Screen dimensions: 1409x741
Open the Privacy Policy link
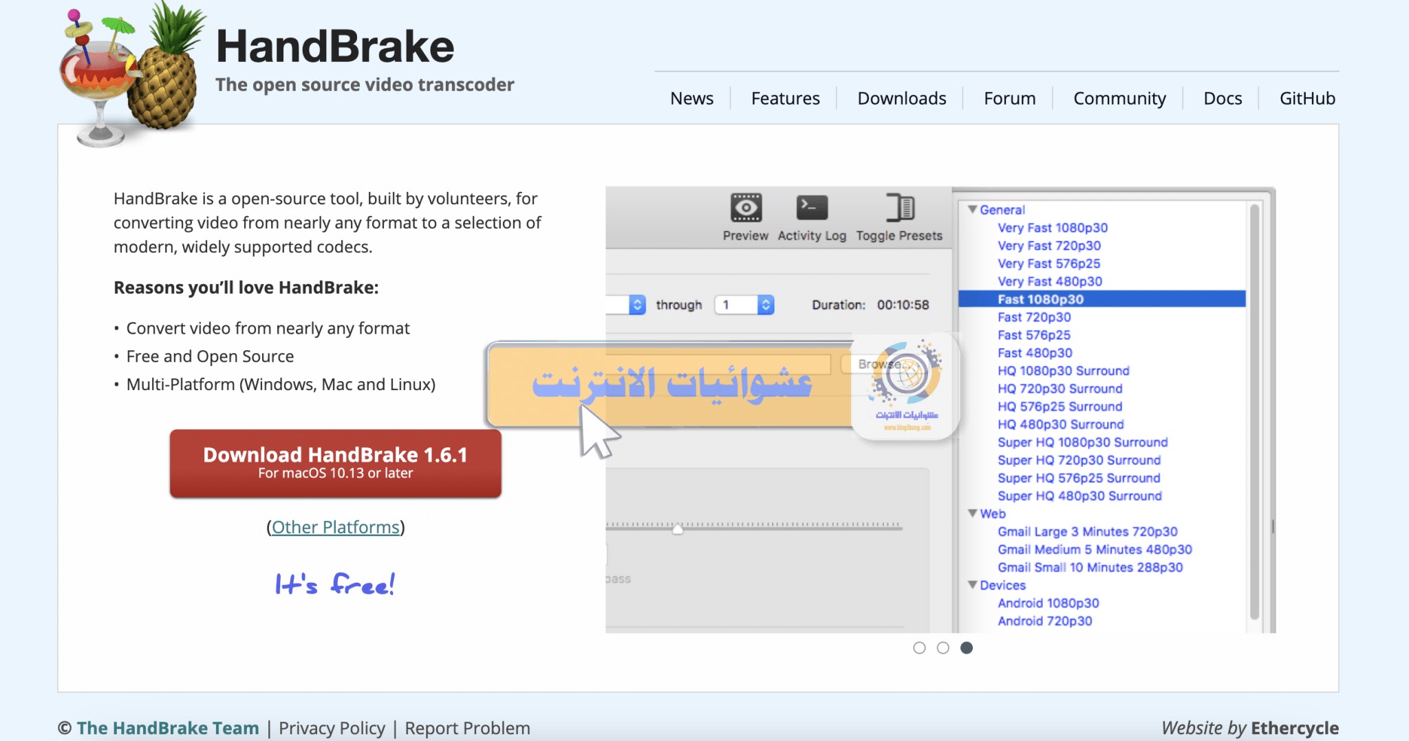(332, 728)
